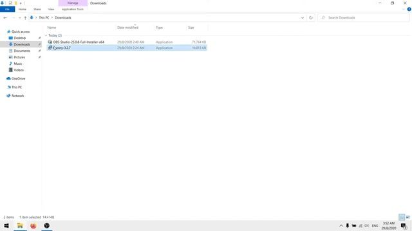Viewport: 412px width, 231px height.
Task: Sort by Size column header
Action: 191,28
